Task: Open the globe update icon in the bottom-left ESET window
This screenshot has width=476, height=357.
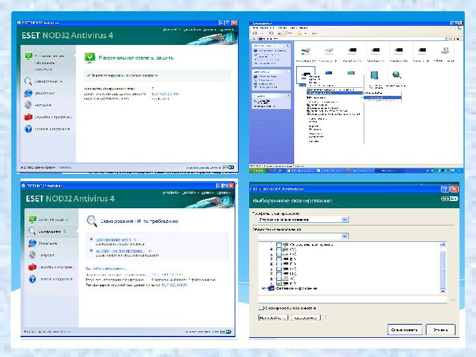Action: click(x=32, y=243)
